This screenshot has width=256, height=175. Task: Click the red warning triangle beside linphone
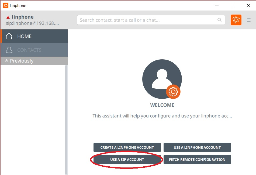pos(8,17)
